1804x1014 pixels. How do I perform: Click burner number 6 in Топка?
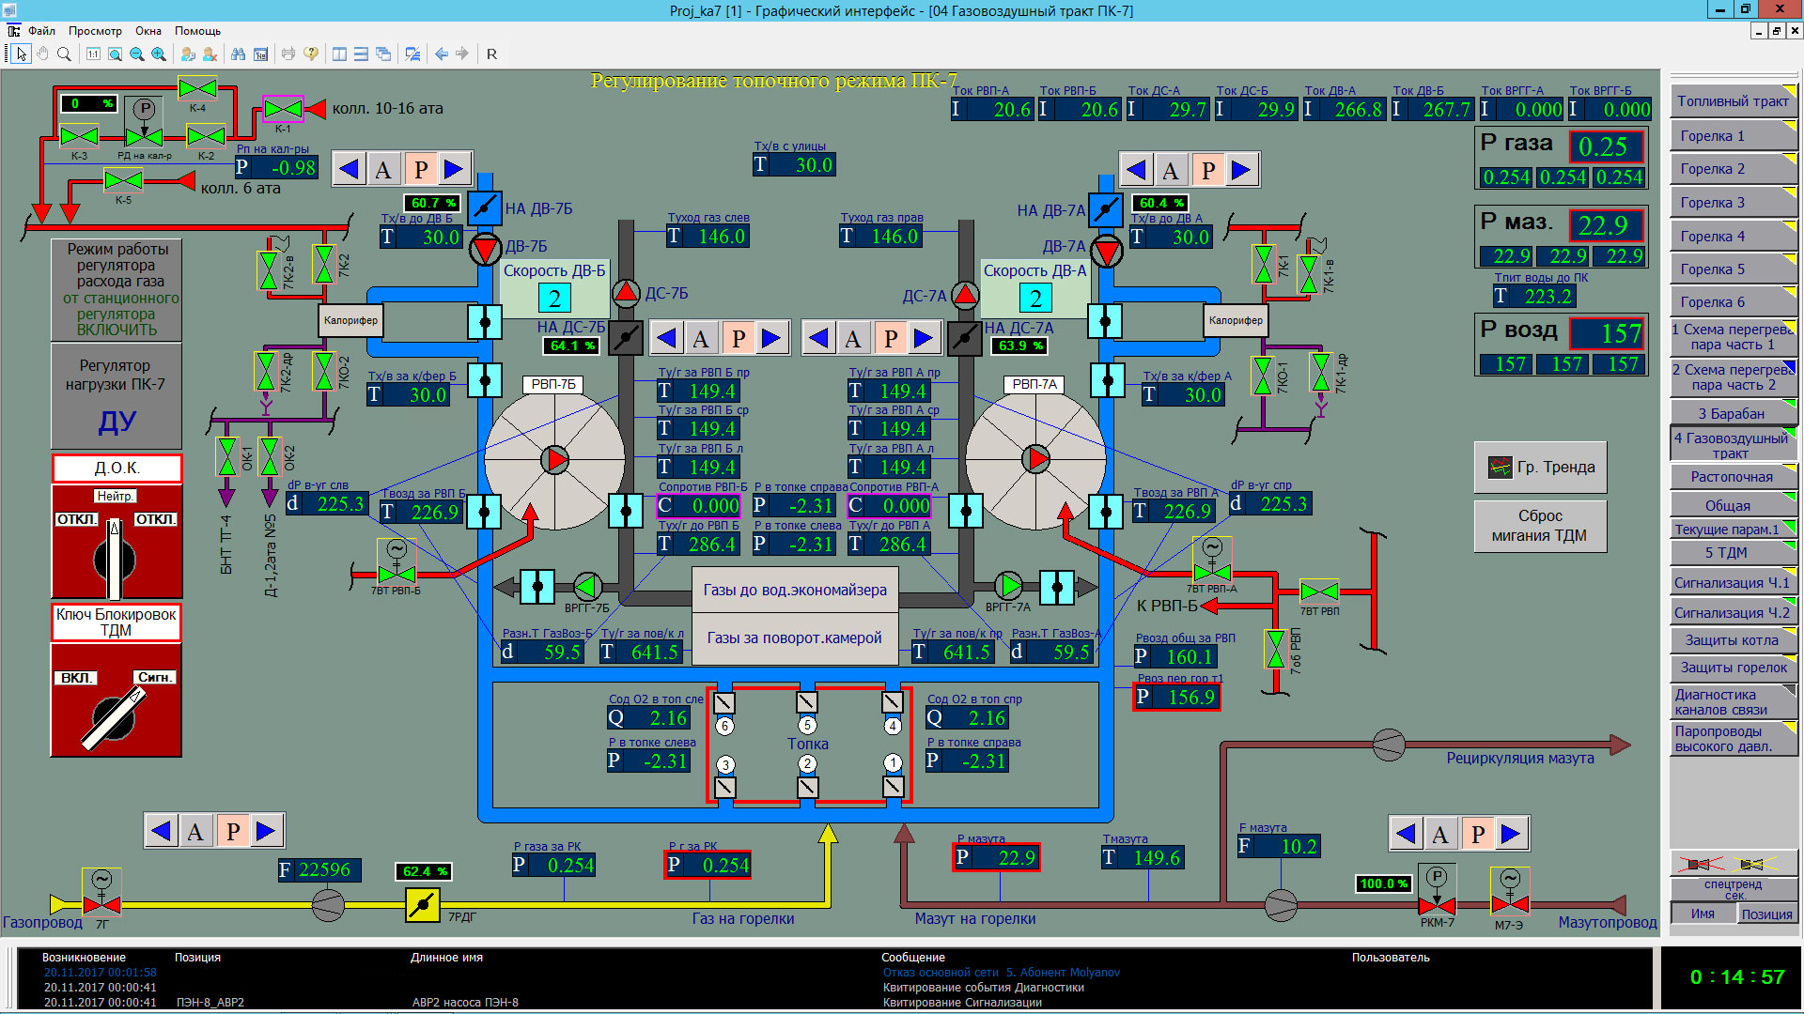point(724,726)
